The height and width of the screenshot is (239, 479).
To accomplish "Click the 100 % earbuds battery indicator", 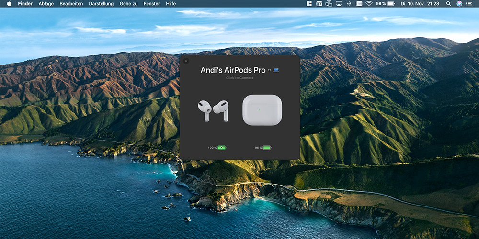I will (217, 148).
